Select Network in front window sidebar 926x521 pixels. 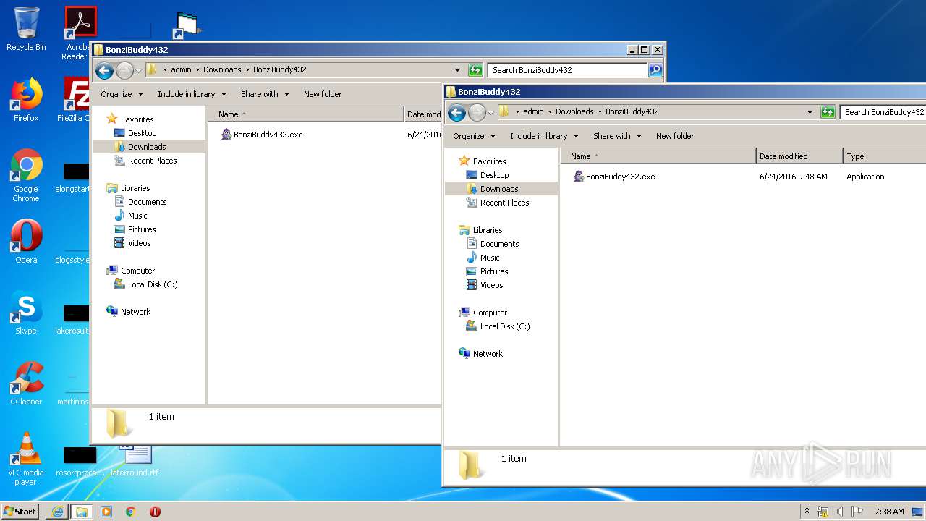[x=488, y=354]
